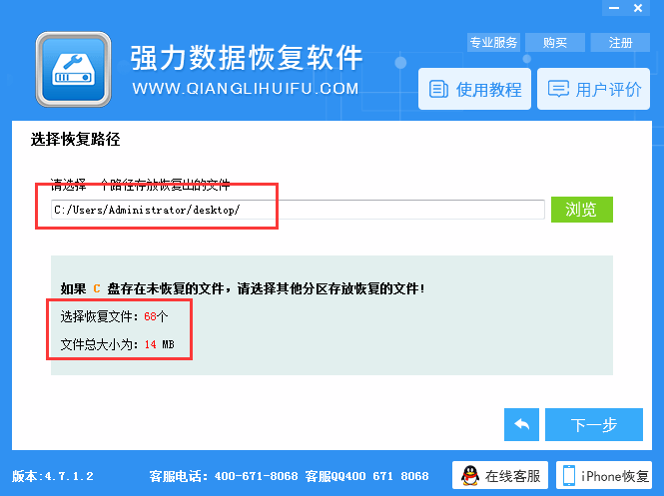Click the back arrow button
The height and width of the screenshot is (496, 664).
(x=521, y=424)
